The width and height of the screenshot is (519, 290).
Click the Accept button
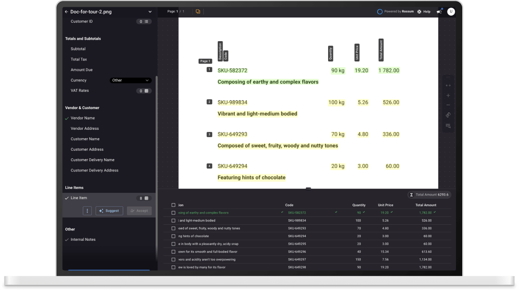pos(139,211)
